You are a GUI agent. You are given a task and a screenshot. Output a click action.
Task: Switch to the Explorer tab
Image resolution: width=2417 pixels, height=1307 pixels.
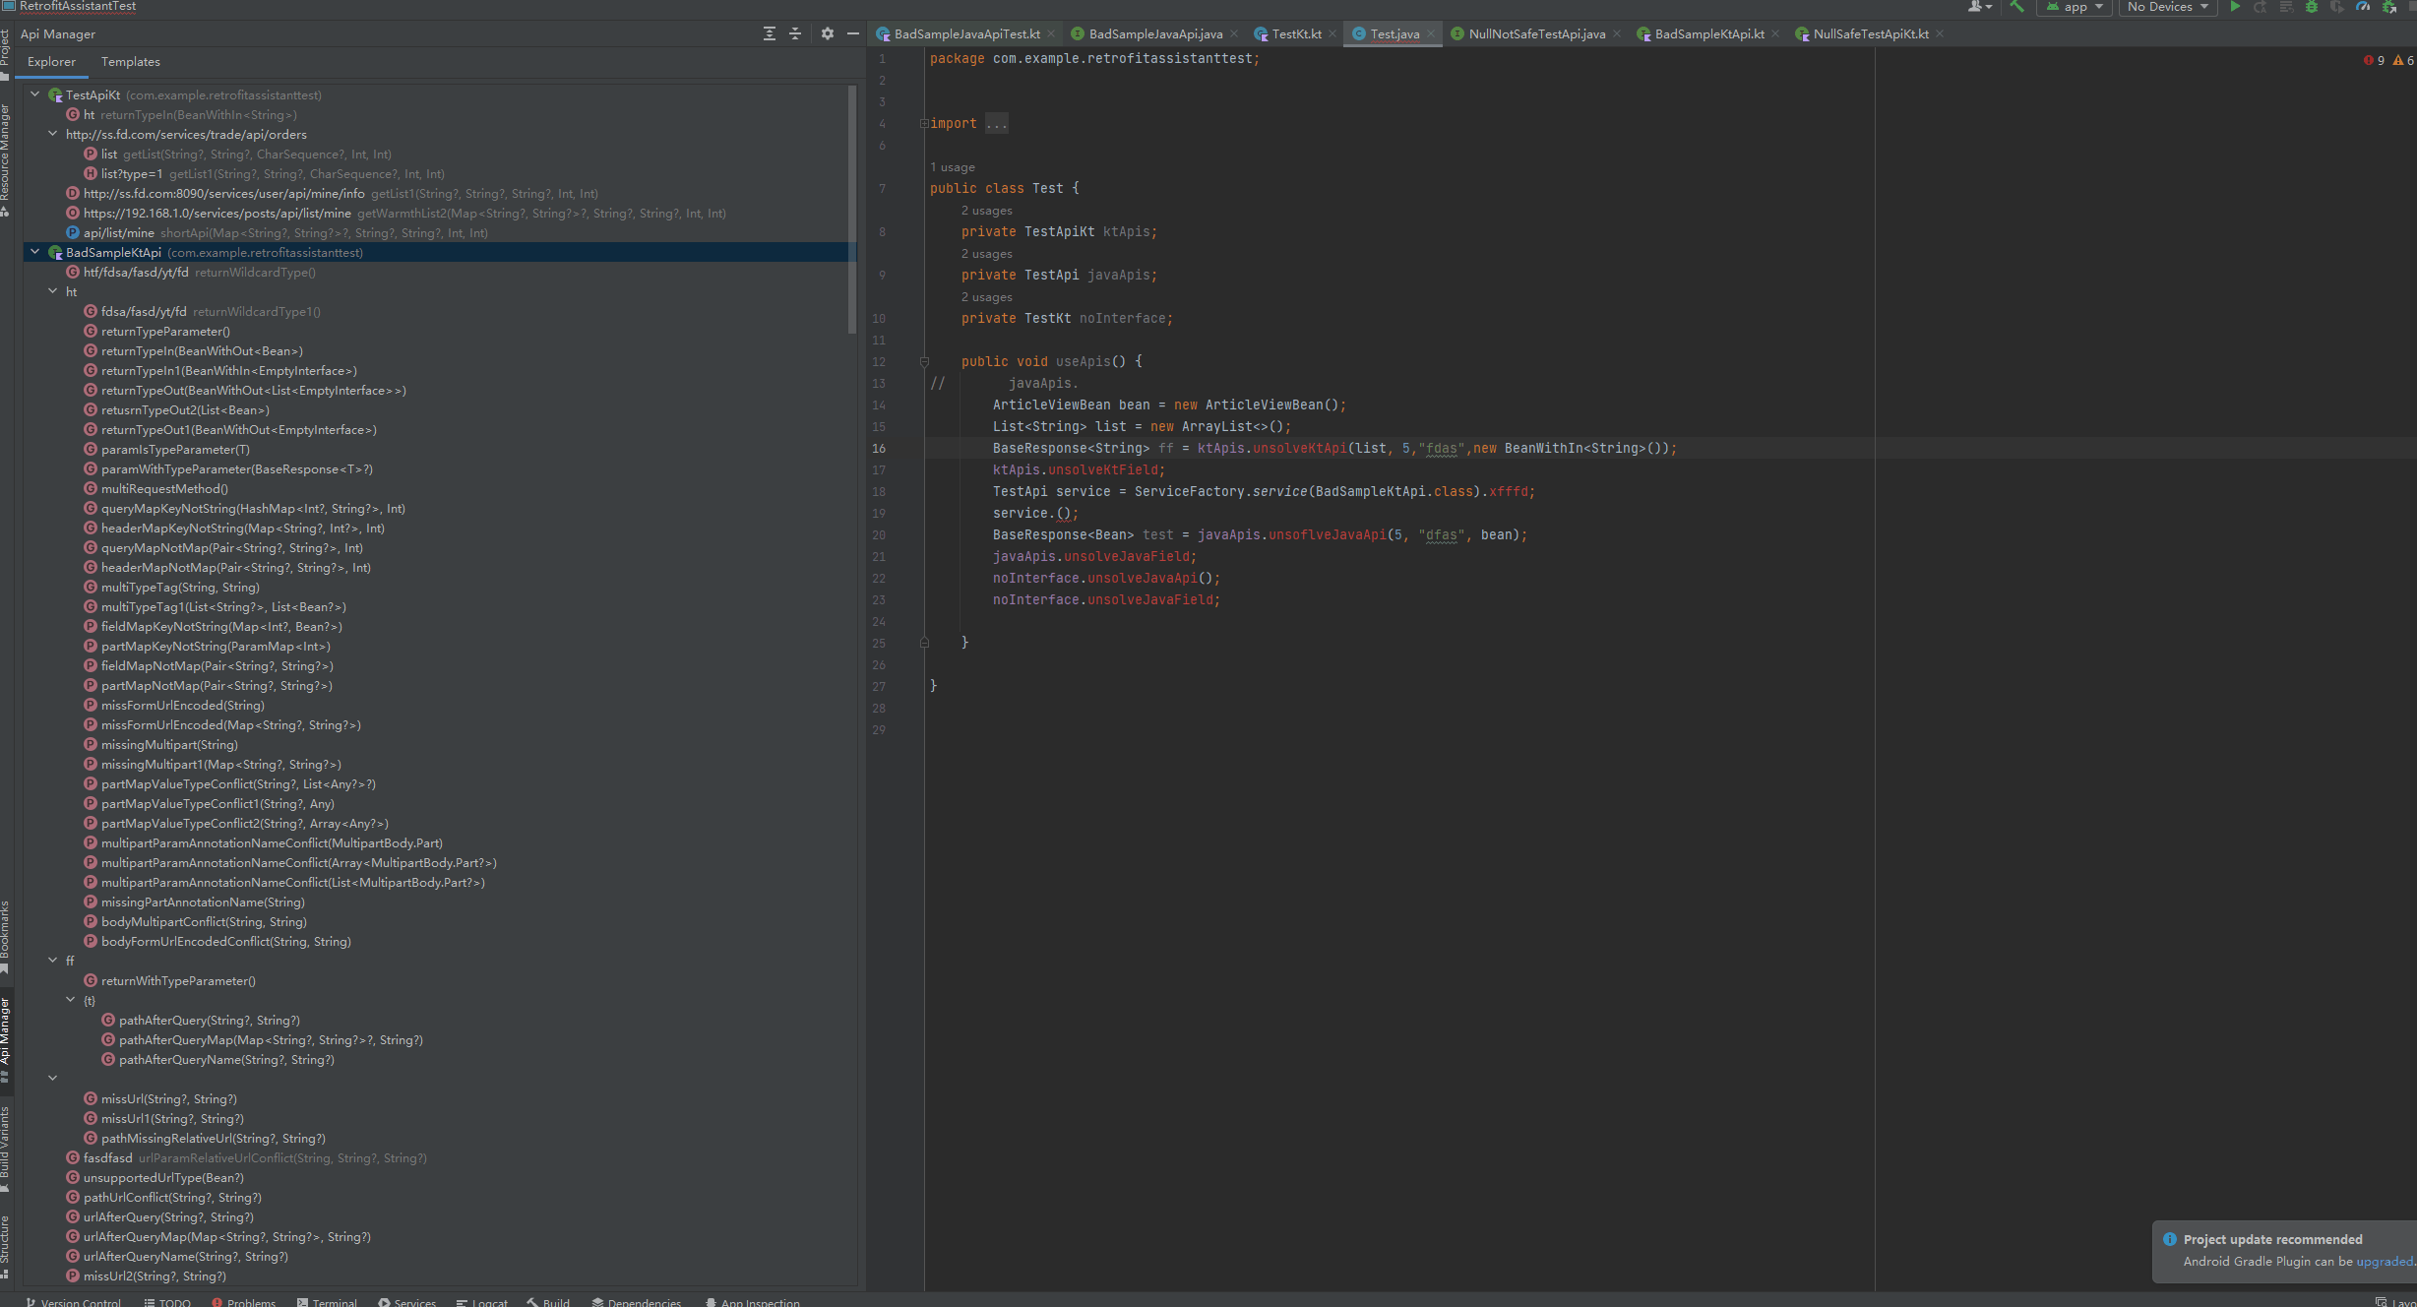tap(51, 62)
